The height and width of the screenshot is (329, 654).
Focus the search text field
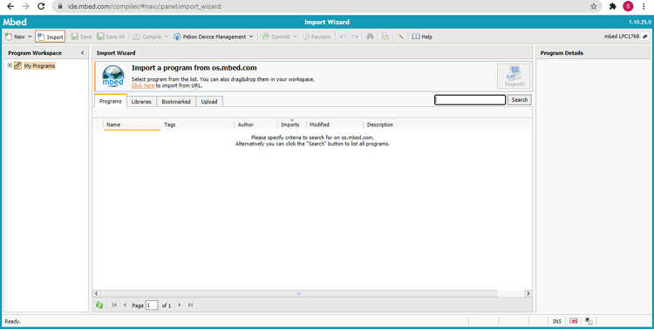[x=470, y=100]
